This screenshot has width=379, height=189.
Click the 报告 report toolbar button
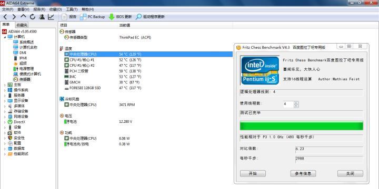coord(69,17)
